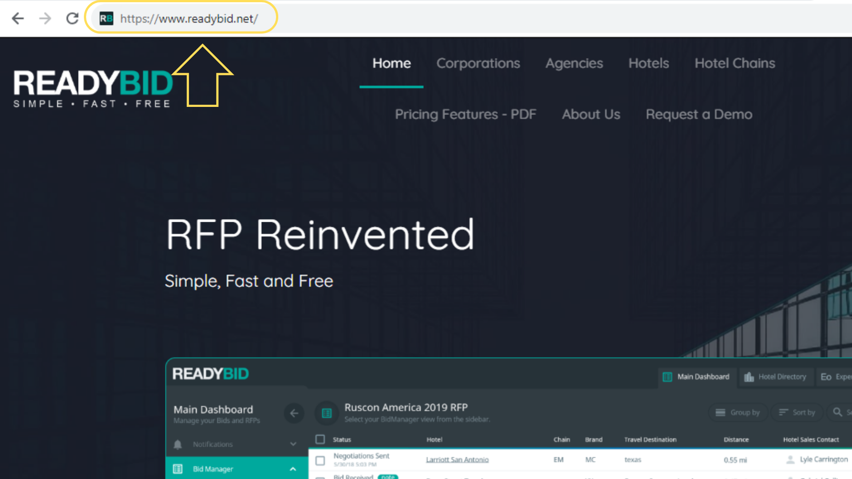Click the search magnifier icon in dashboard
Screen dimensions: 852x479
click(x=837, y=412)
